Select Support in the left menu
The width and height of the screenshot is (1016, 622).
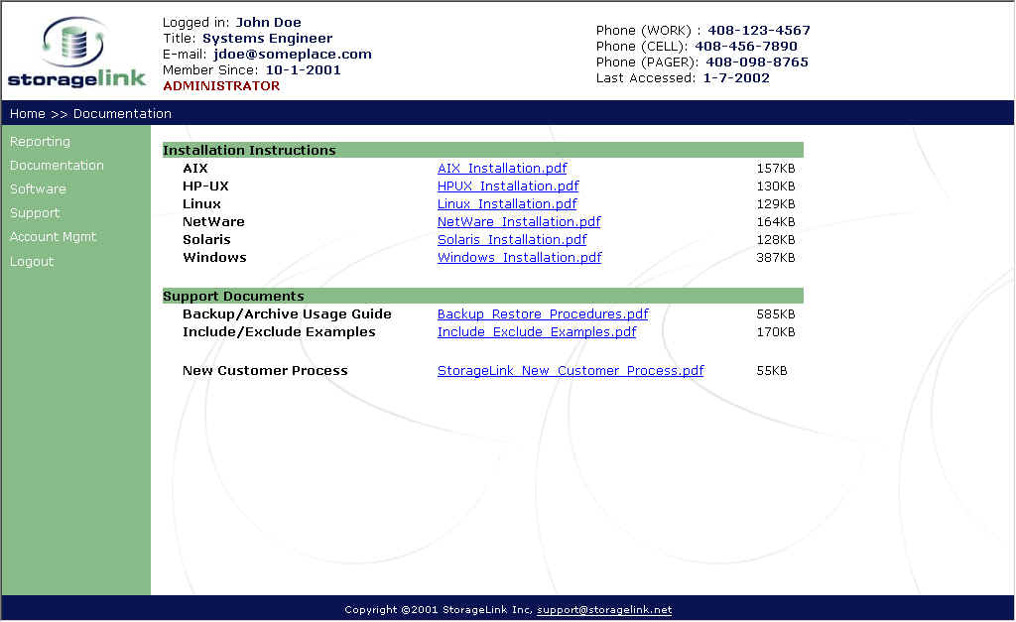35,213
